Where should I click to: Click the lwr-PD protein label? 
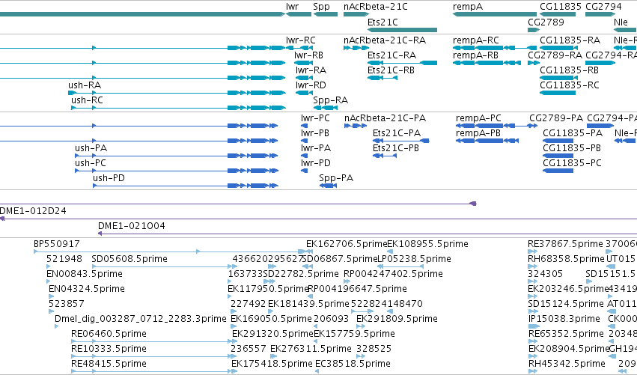point(316,163)
